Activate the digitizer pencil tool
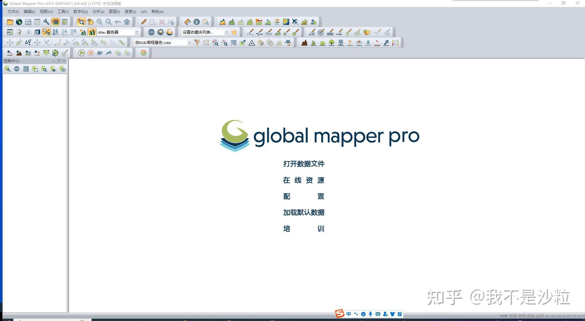The width and height of the screenshot is (585, 321). (144, 22)
